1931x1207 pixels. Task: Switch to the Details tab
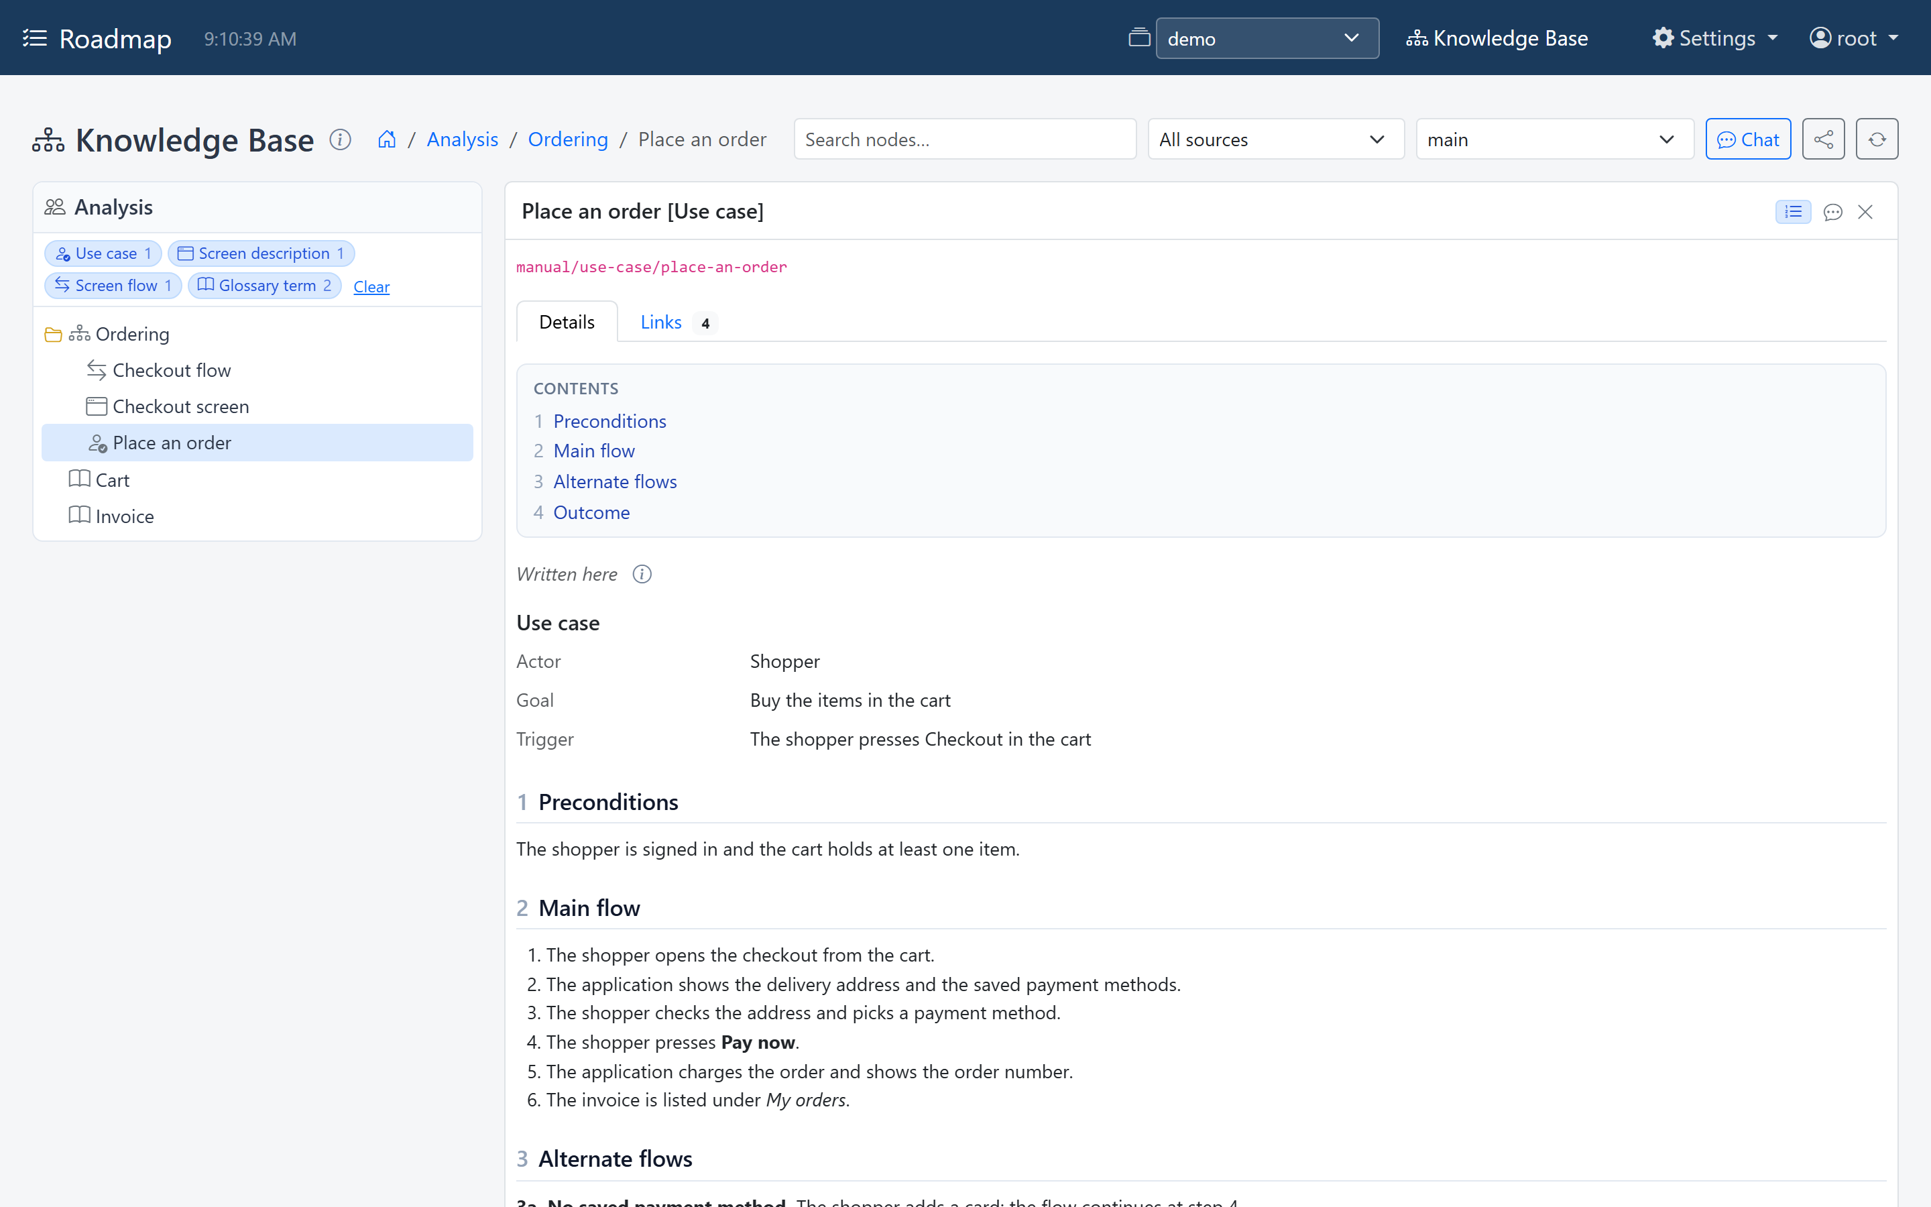pyautogui.click(x=567, y=322)
